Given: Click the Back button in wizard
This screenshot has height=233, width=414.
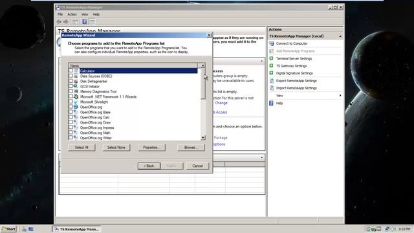Looking at the screenshot, I should 149,166.
